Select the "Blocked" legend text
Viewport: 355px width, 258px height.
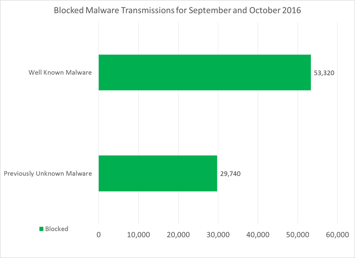tap(57, 229)
